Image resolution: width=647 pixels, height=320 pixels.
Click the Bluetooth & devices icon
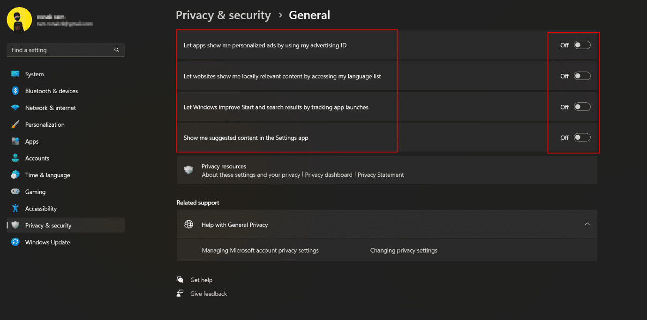15,91
